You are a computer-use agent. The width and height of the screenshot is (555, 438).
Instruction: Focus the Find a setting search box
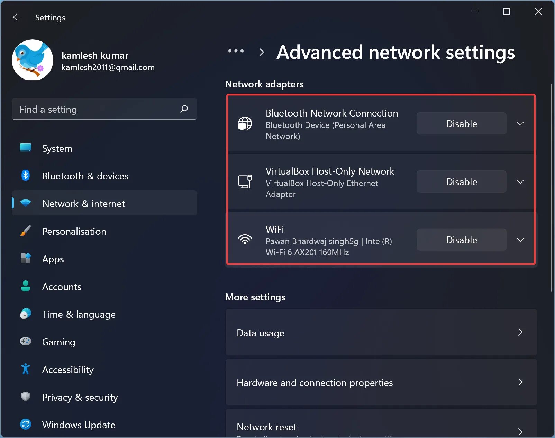pyautogui.click(x=97, y=109)
